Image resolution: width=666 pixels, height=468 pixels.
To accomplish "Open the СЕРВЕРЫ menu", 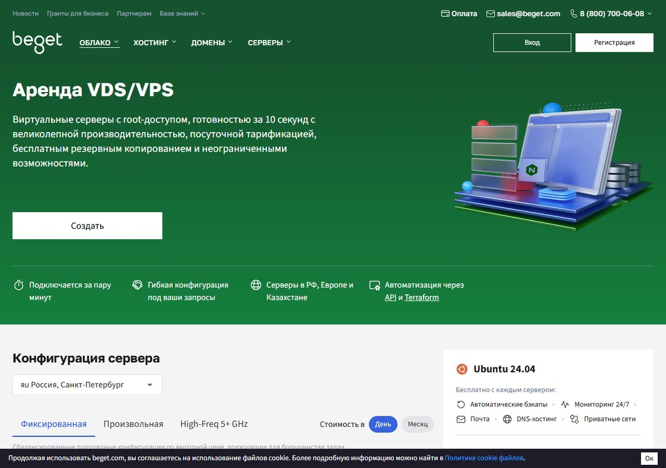I will [269, 42].
